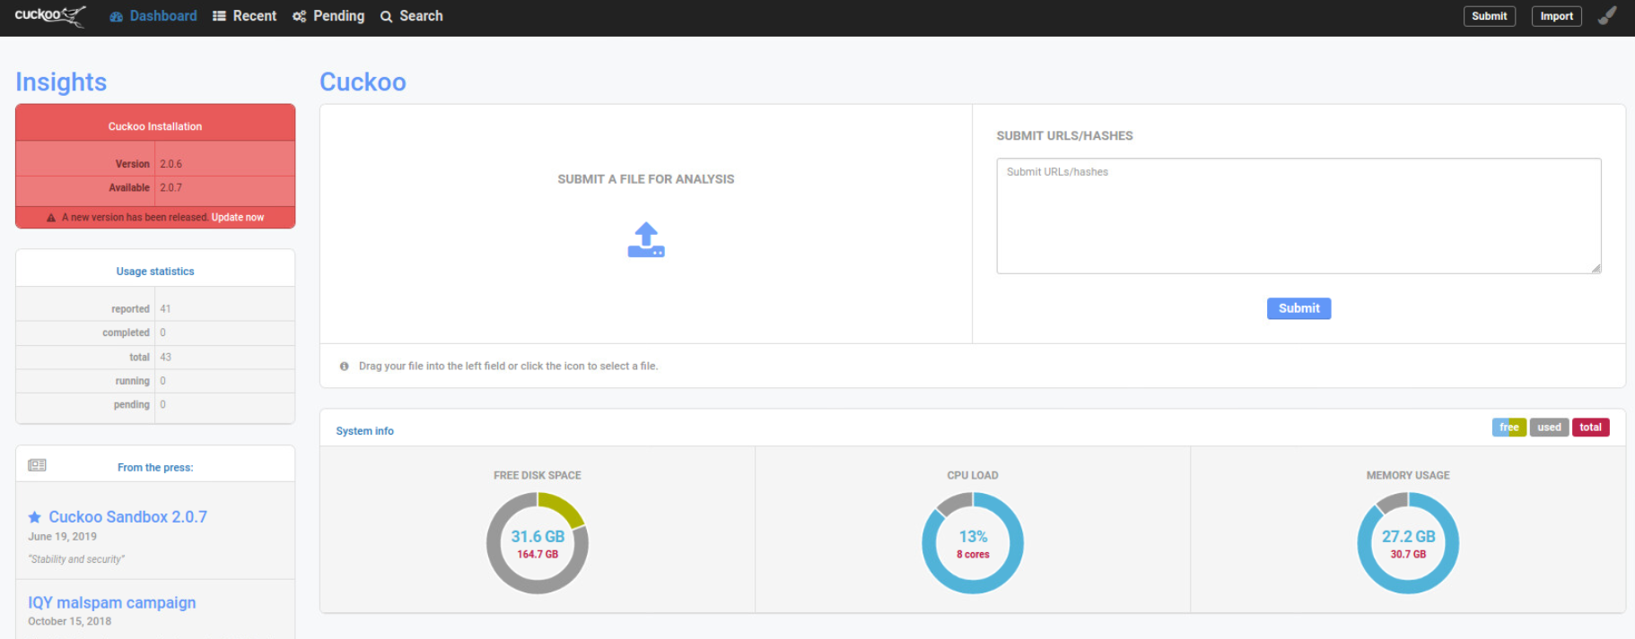The image size is (1635, 639).
Task: Click the CPU load donut chart
Action: [x=973, y=543]
